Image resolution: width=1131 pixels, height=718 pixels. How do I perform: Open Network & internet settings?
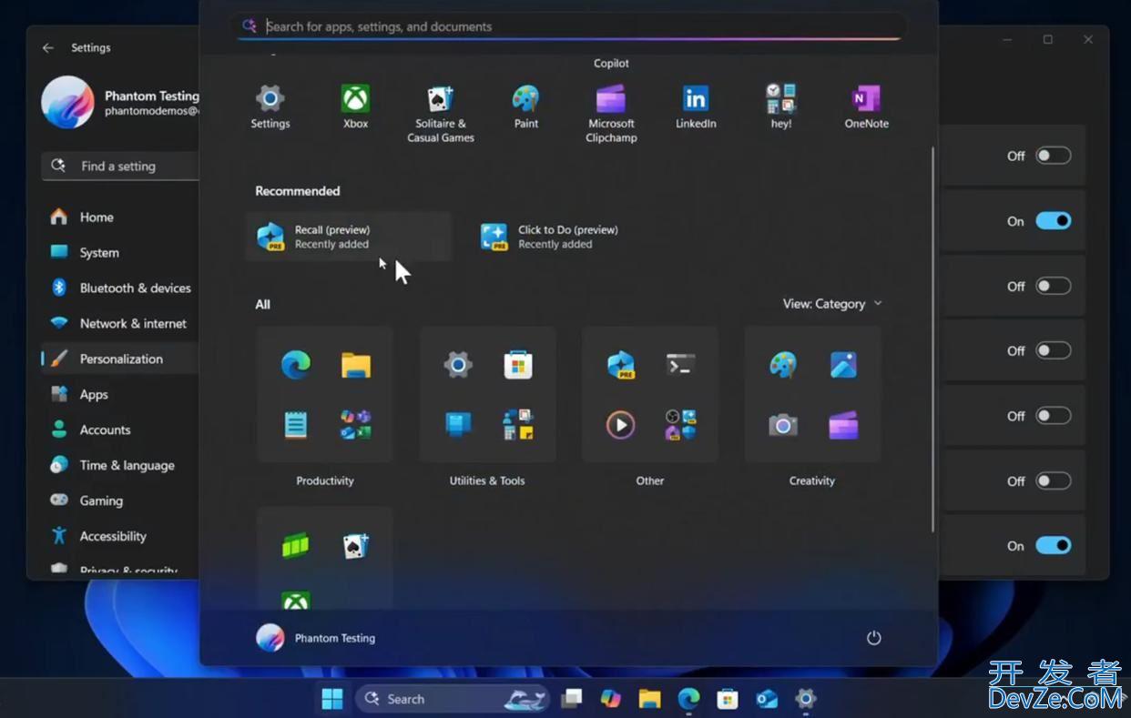[x=119, y=323]
